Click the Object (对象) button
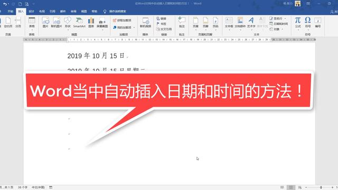 pos(275,29)
